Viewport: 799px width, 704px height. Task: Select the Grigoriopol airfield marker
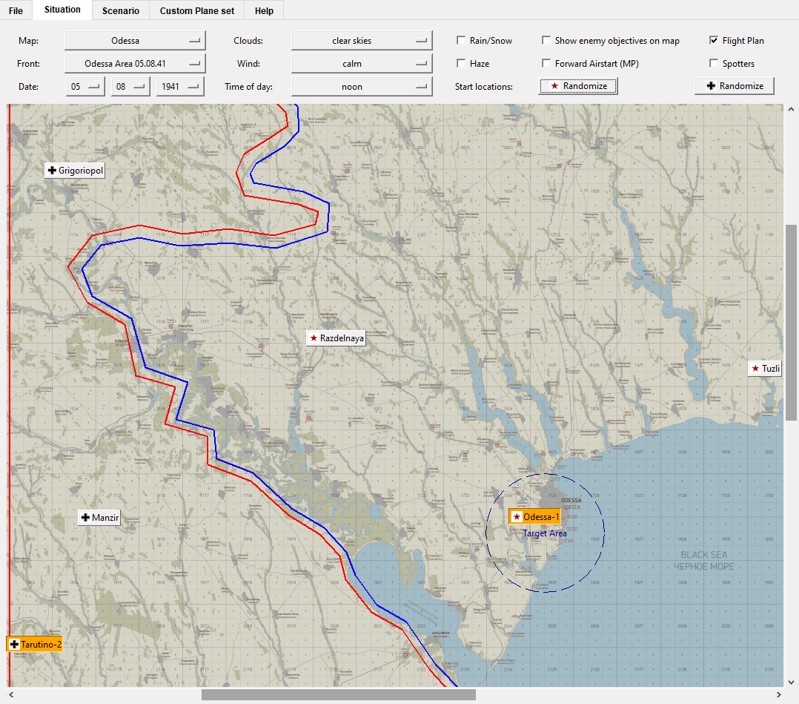tap(75, 171)
